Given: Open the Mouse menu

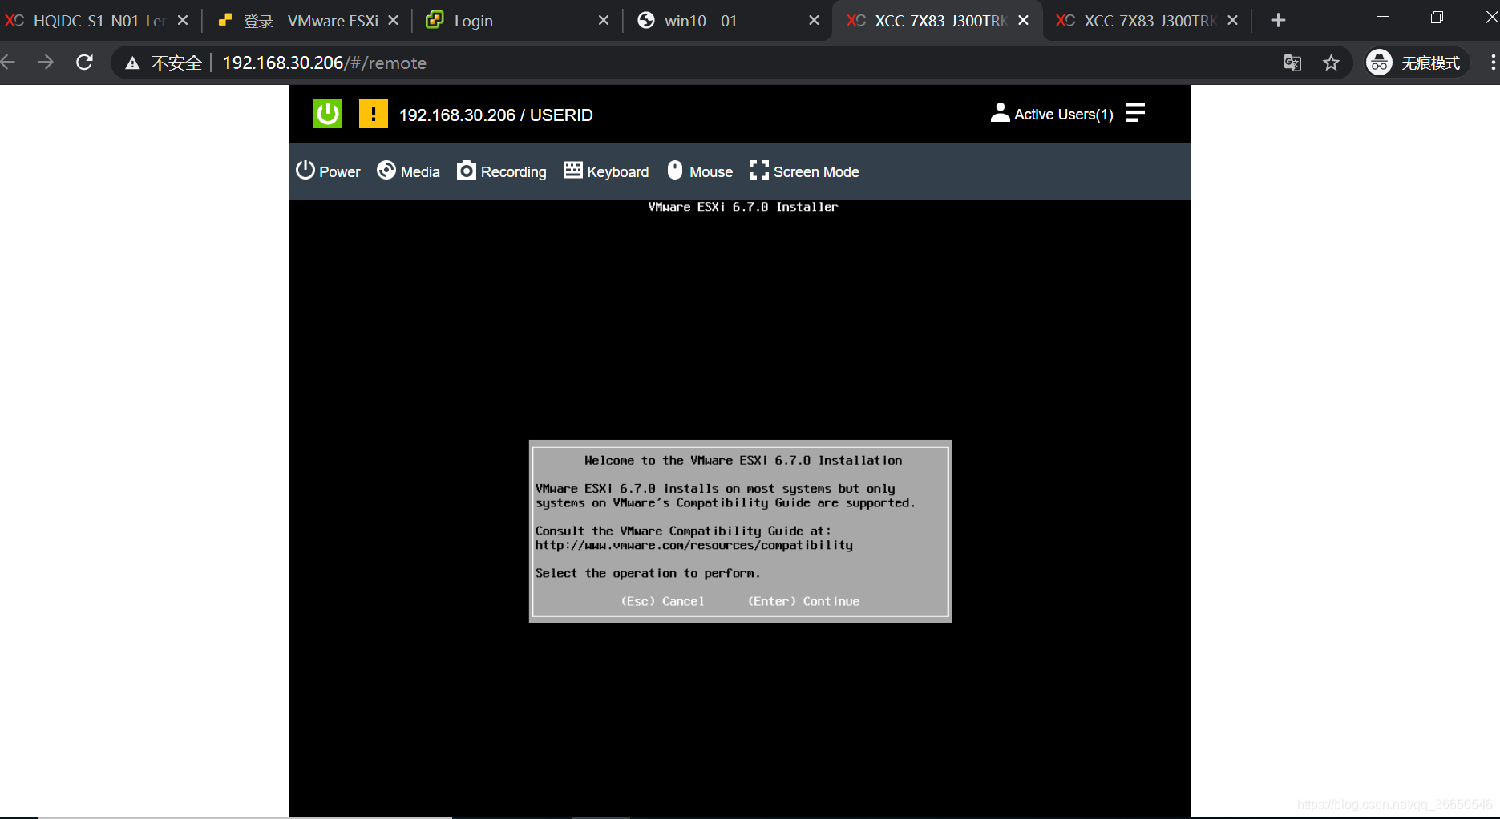Looking at the screenshot, I should 700,171.
